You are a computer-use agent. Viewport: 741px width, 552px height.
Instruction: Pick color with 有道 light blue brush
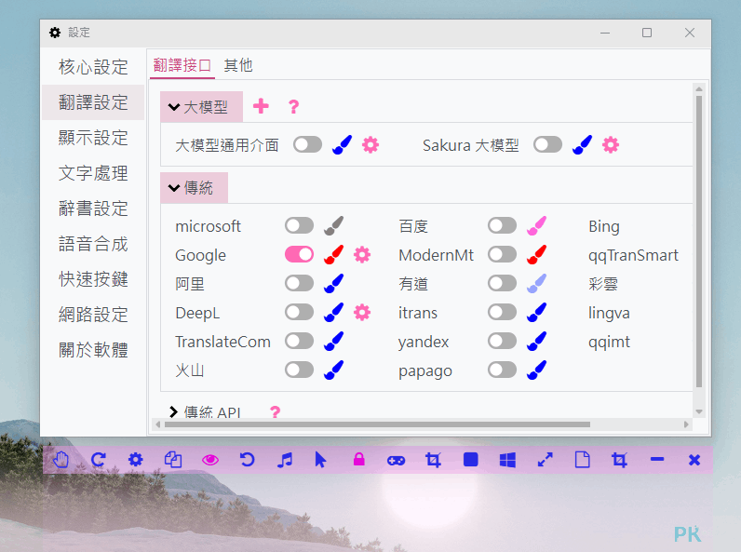(537, 283)
